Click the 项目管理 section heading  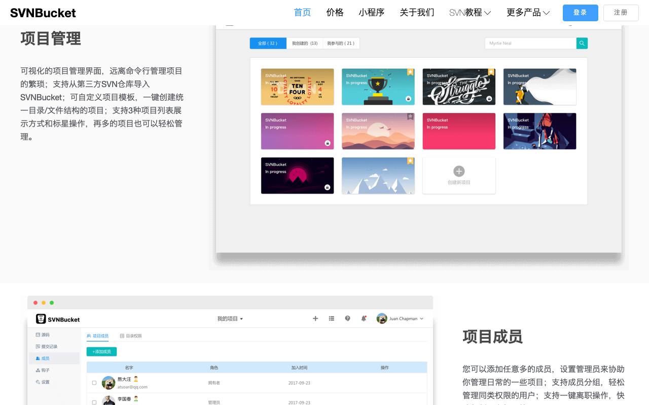click(51, 38)
